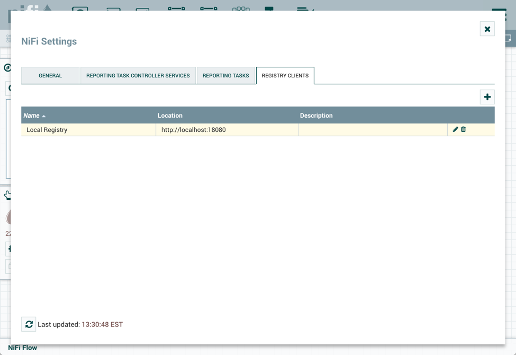516x355 pixels.
Task: Switch to Reporting Task Controller Services tab
Action: point(138,75)
